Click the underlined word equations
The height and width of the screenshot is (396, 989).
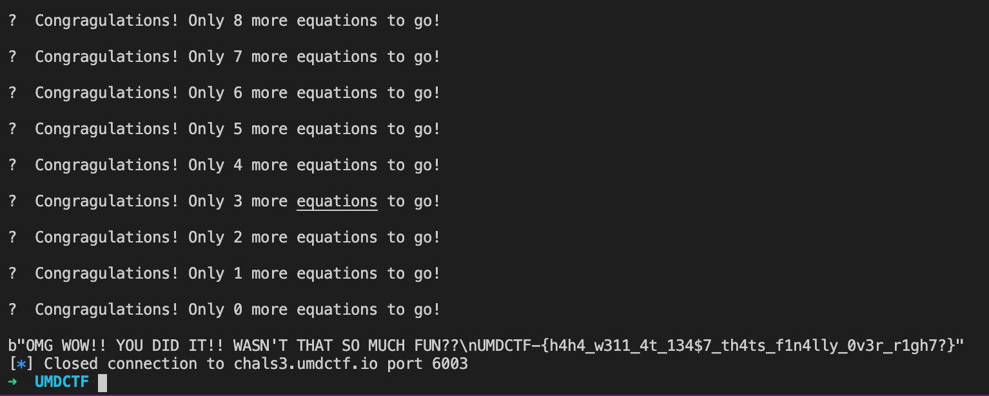(337, 201)
